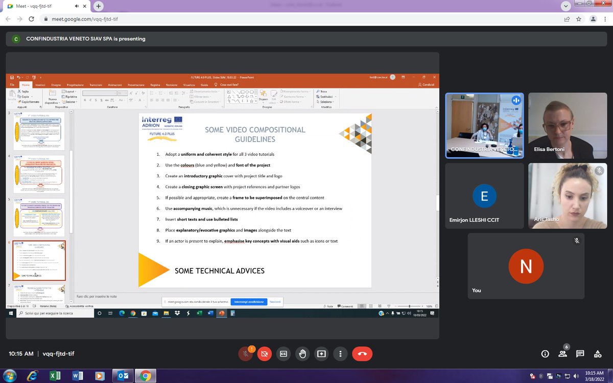Click Copia formato in Appunti group
Image resolution: width=613 pixels, height=383 pixels.
tap(29, 102)
